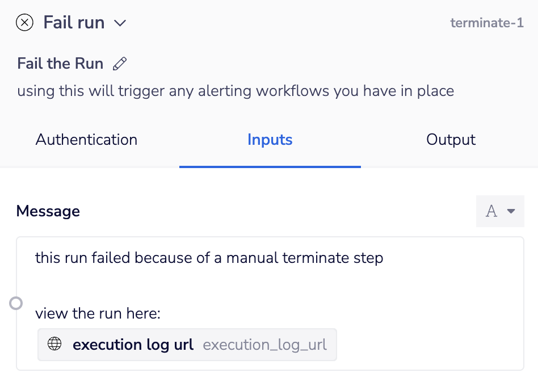Switch to the Authentication tab

click(x=86, y=140)
